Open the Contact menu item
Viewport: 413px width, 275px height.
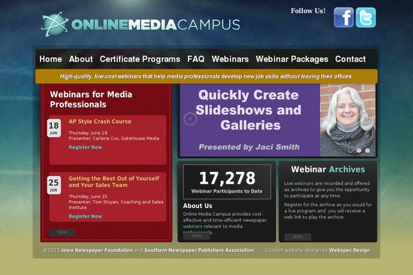click(x=350, y=59)
